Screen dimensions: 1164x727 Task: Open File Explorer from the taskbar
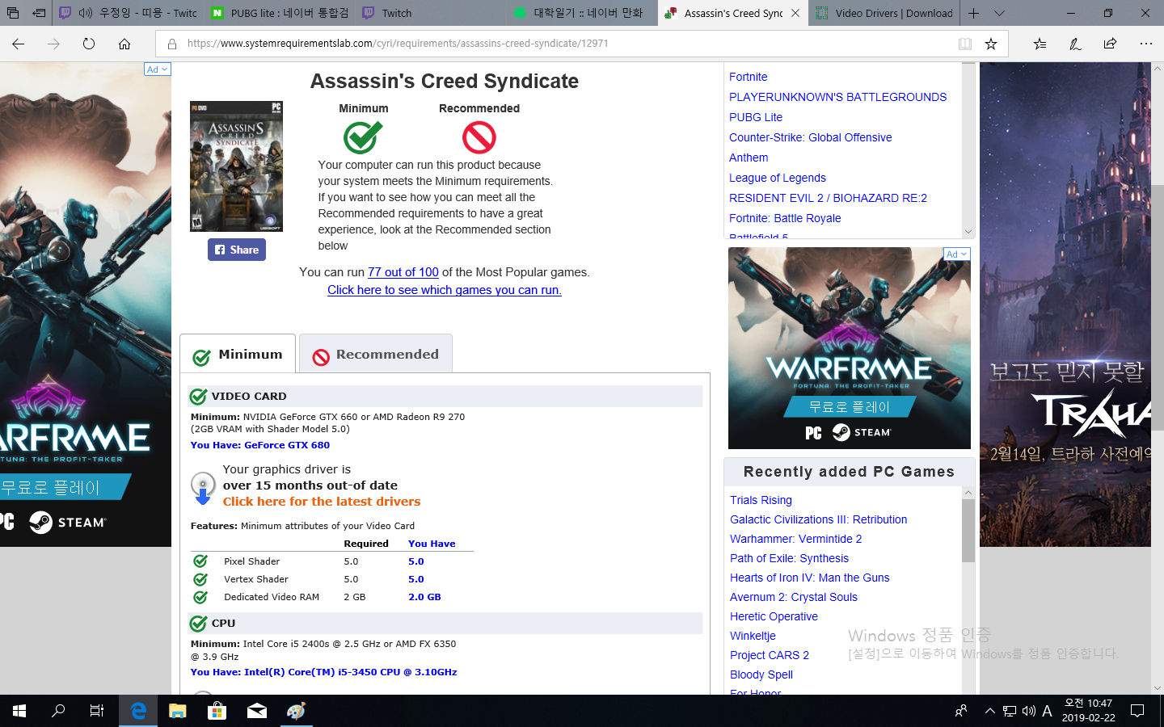pyautogui.click(x=178, y=711)
